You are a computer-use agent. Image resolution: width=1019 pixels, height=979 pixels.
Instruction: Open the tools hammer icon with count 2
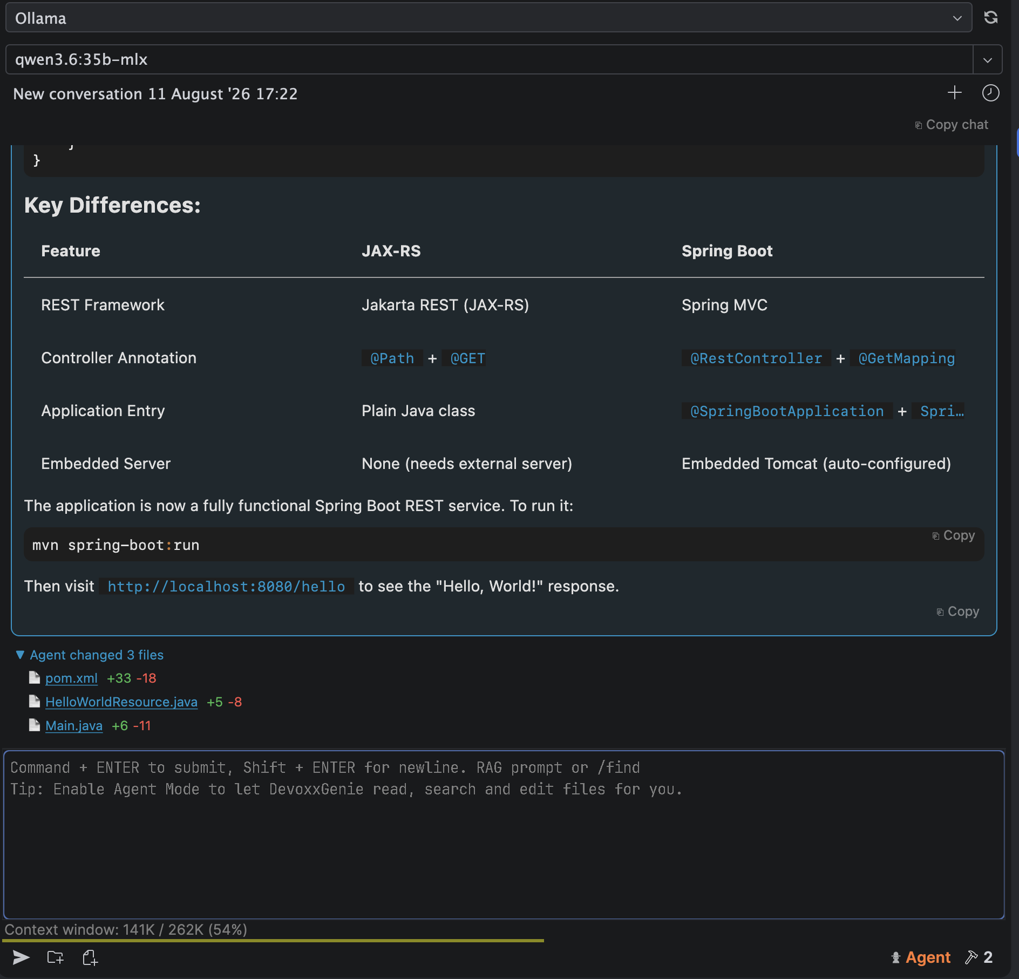[979, 957]
